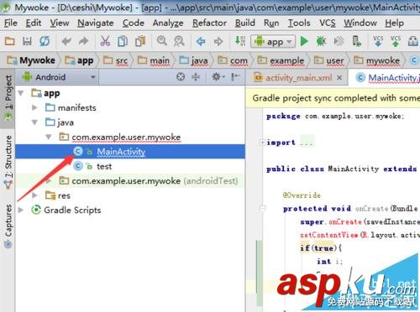Toggle the 1: Project tool window

[x=8, y=97]
